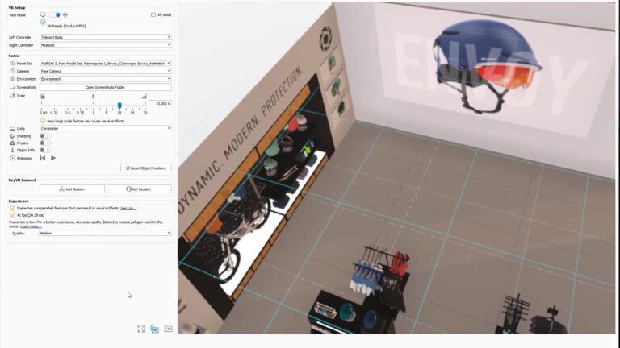The height and width of the screenshot is (348, 620).
Task: Rewind animation to start
Action: pyautogui.click(x=42, y=158)
